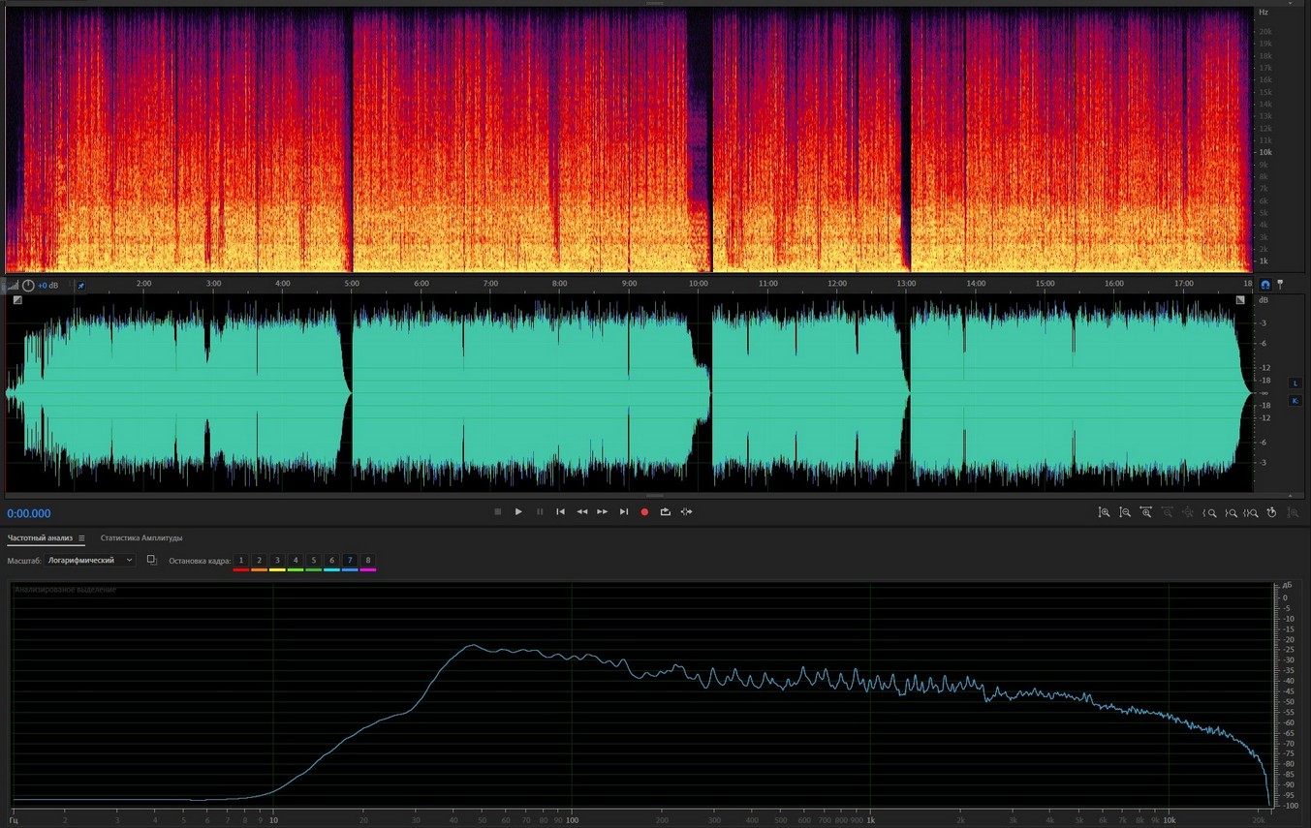Click zoom out amplitude icon
This screenshot has height=828, width=1311.
click(x=1125, y=512)
